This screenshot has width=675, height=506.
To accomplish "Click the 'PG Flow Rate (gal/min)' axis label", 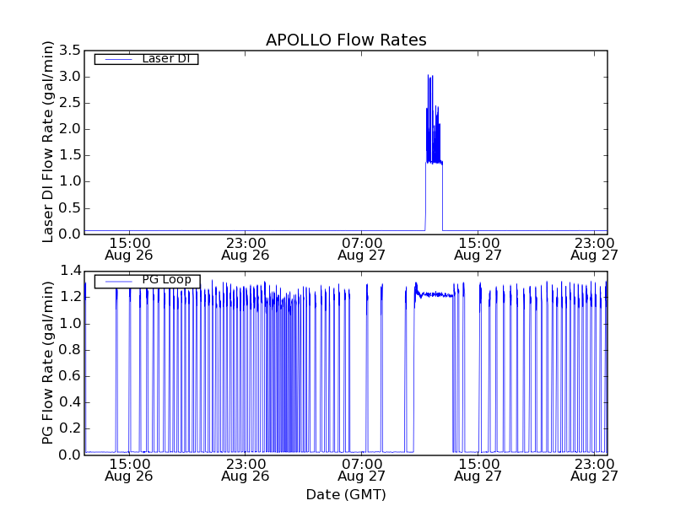I will (48, 363).
